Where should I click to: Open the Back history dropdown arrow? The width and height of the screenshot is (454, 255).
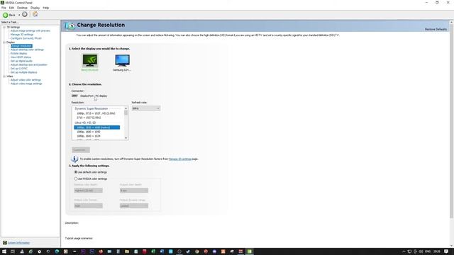pos(19,15)
